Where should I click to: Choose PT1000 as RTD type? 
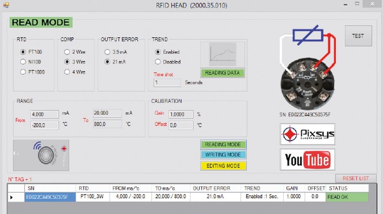[22, 71]
